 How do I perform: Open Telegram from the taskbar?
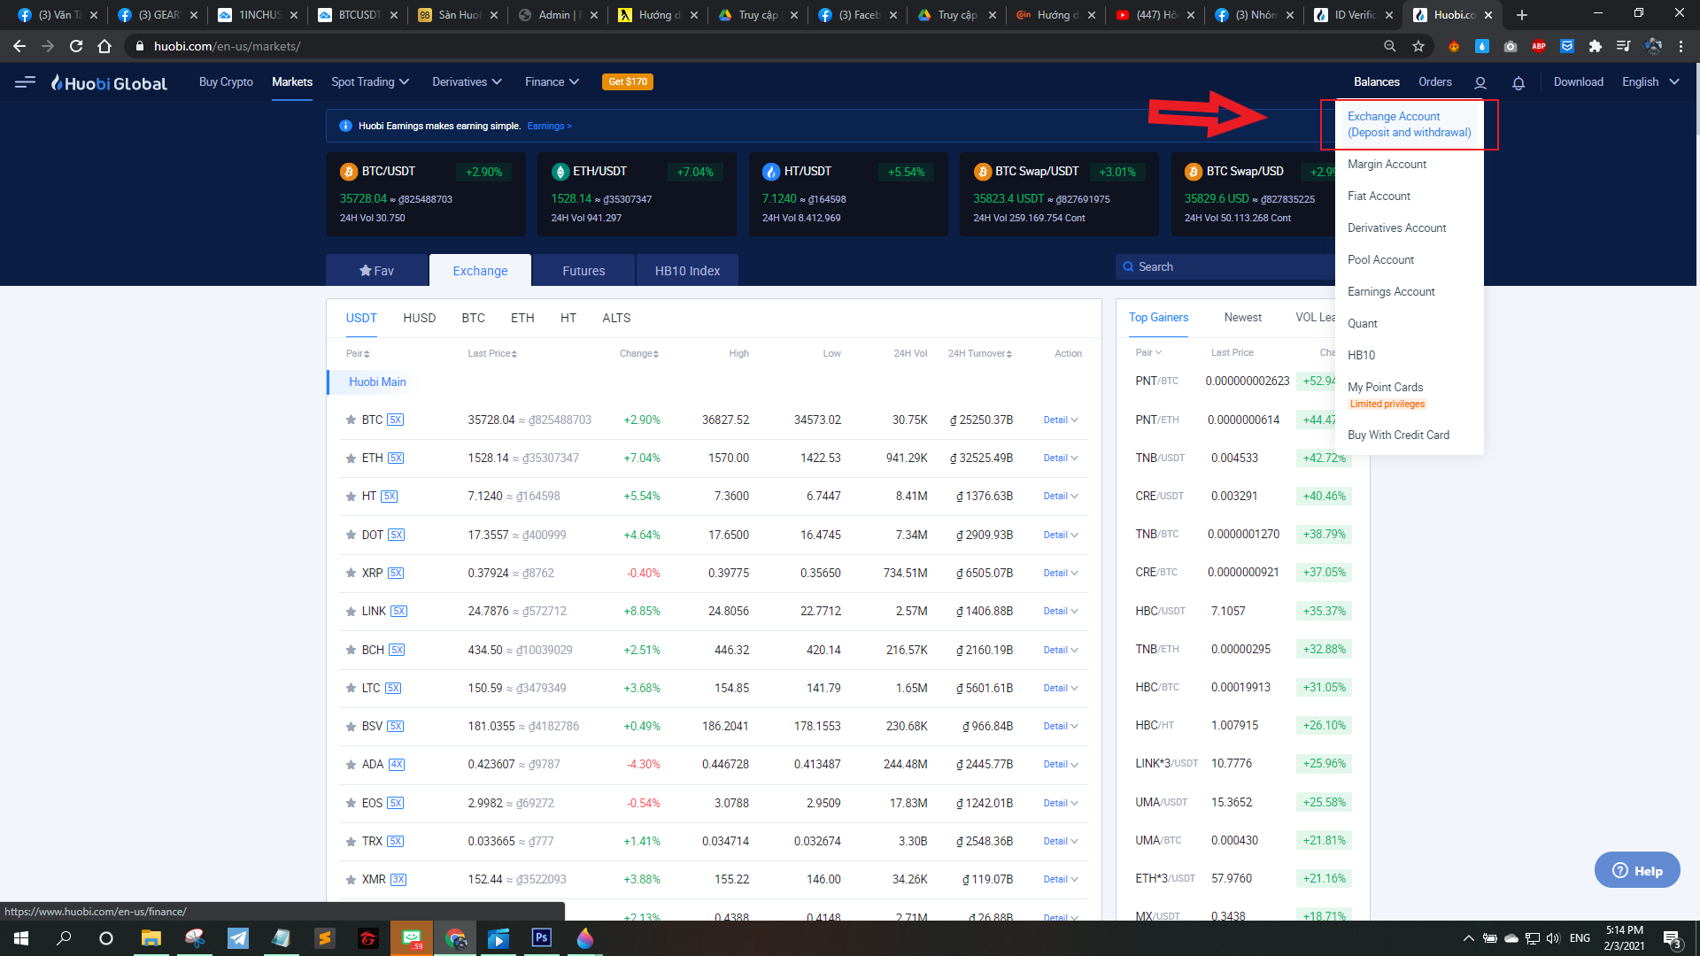[238, 938]
